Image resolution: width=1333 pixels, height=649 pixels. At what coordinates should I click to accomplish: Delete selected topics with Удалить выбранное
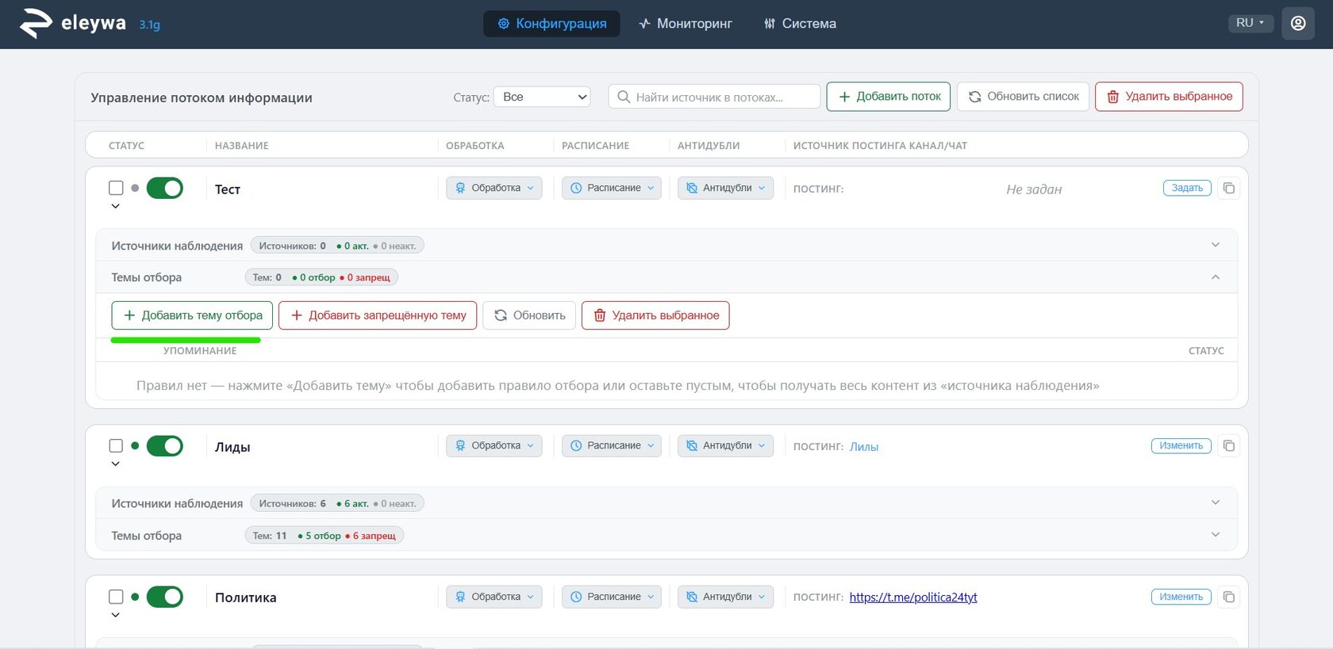pos(655,315)
